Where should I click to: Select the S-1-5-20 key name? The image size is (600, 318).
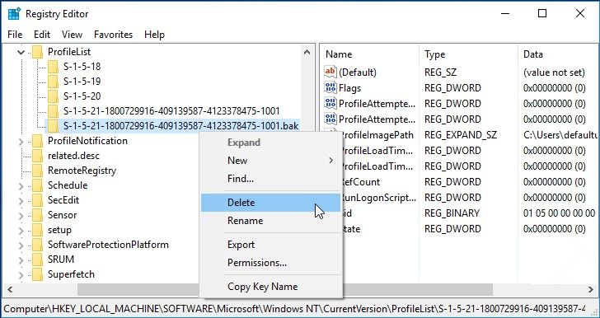[82, 96]
